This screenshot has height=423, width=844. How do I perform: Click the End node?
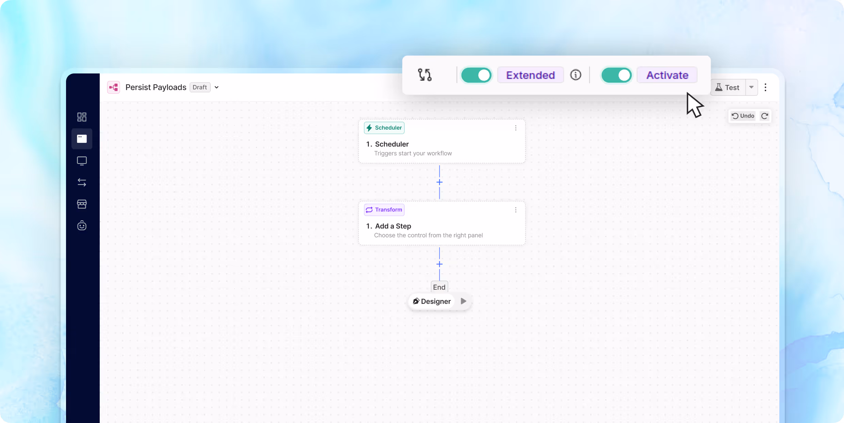(x=439, y=287)
